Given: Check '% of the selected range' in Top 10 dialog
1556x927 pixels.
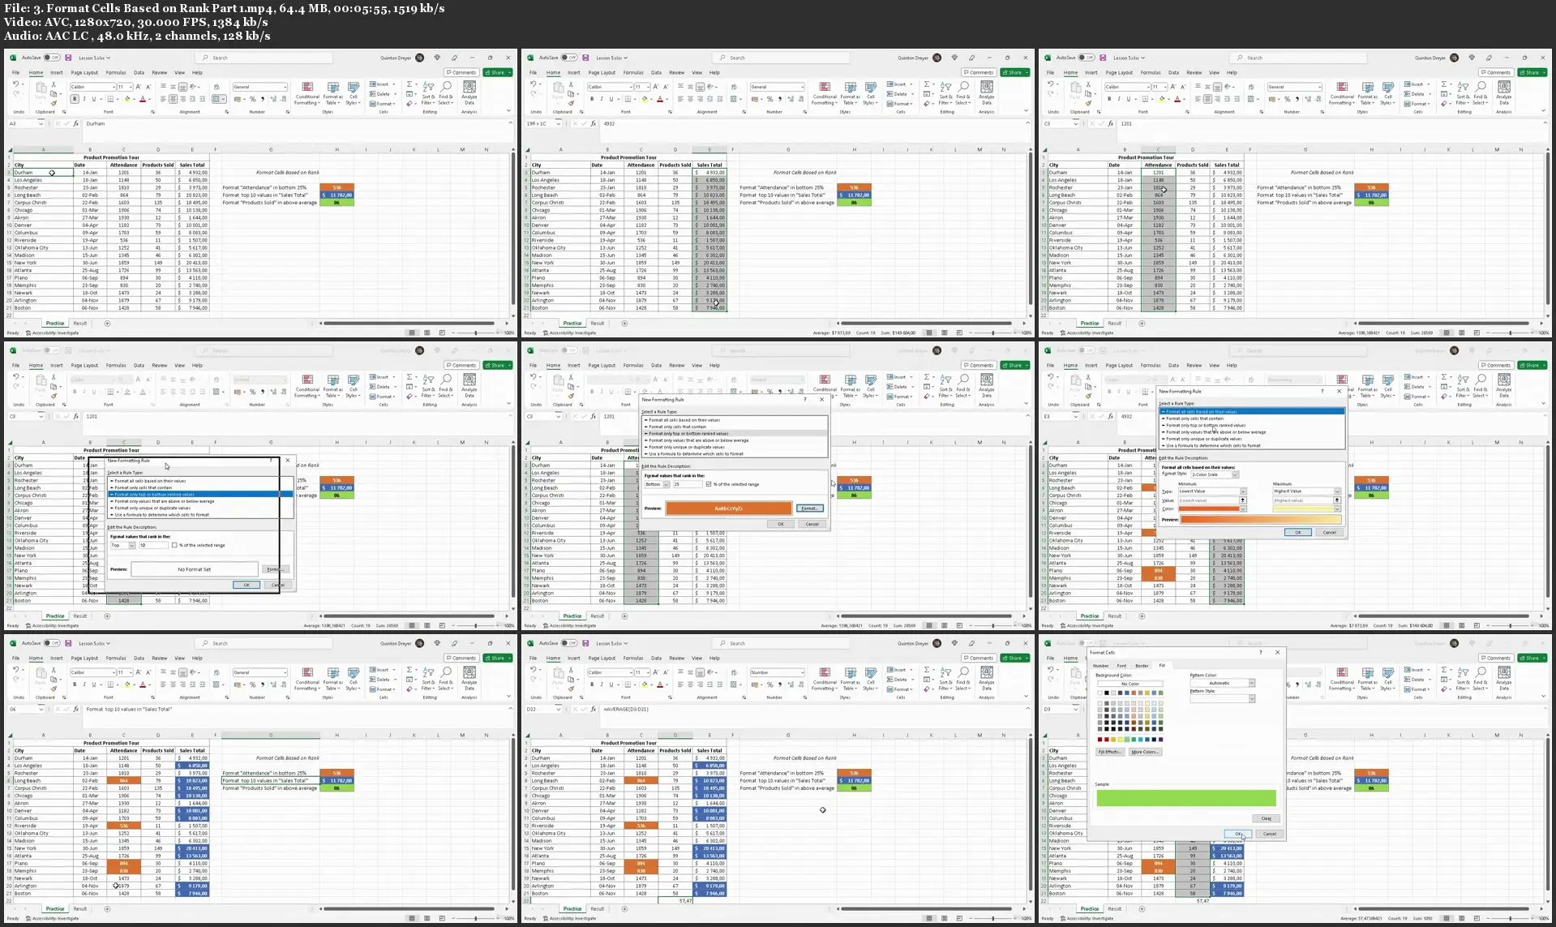Looking at the screenshot, I should click(174, 545).
